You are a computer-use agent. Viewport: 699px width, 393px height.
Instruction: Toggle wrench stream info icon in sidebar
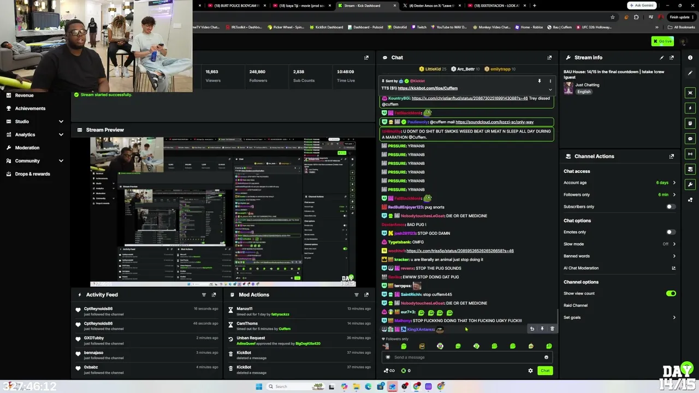click(x=690, y=184)
